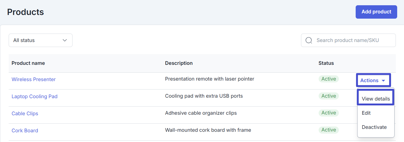Click the search magnifier icon
Image resolution: width=404 pixels, height=142 pixels.
[309, 40]
